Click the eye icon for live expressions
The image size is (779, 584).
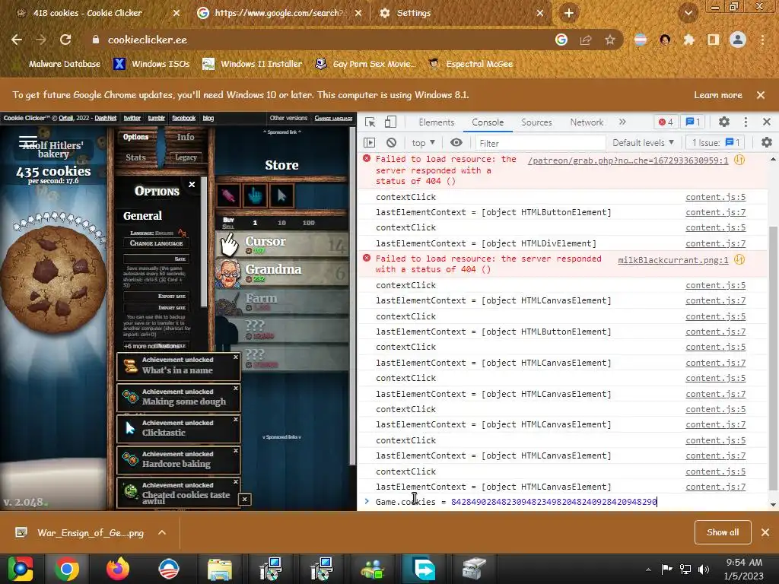tap(456, 143)
